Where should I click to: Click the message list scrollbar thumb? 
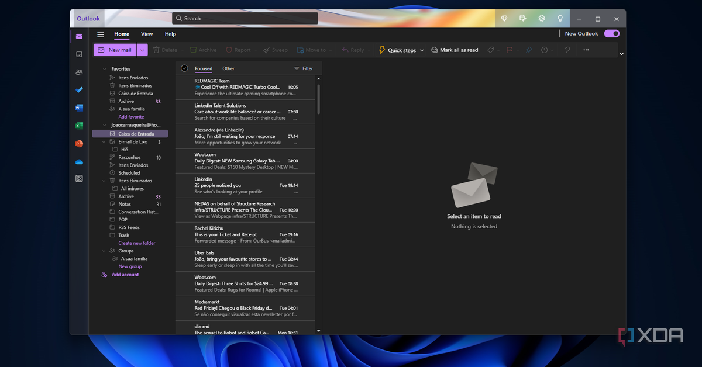coord(319,99)
